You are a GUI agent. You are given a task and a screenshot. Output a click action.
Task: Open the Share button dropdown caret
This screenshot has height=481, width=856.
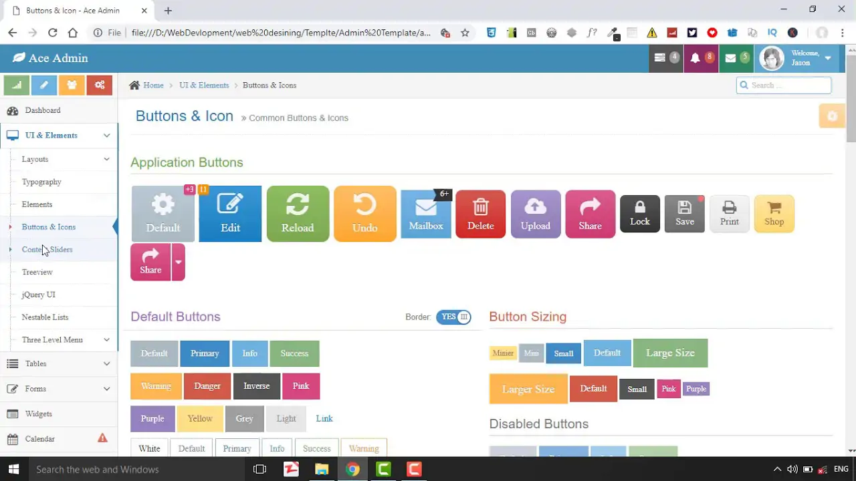pyautogui.click(x=177, y=262)
